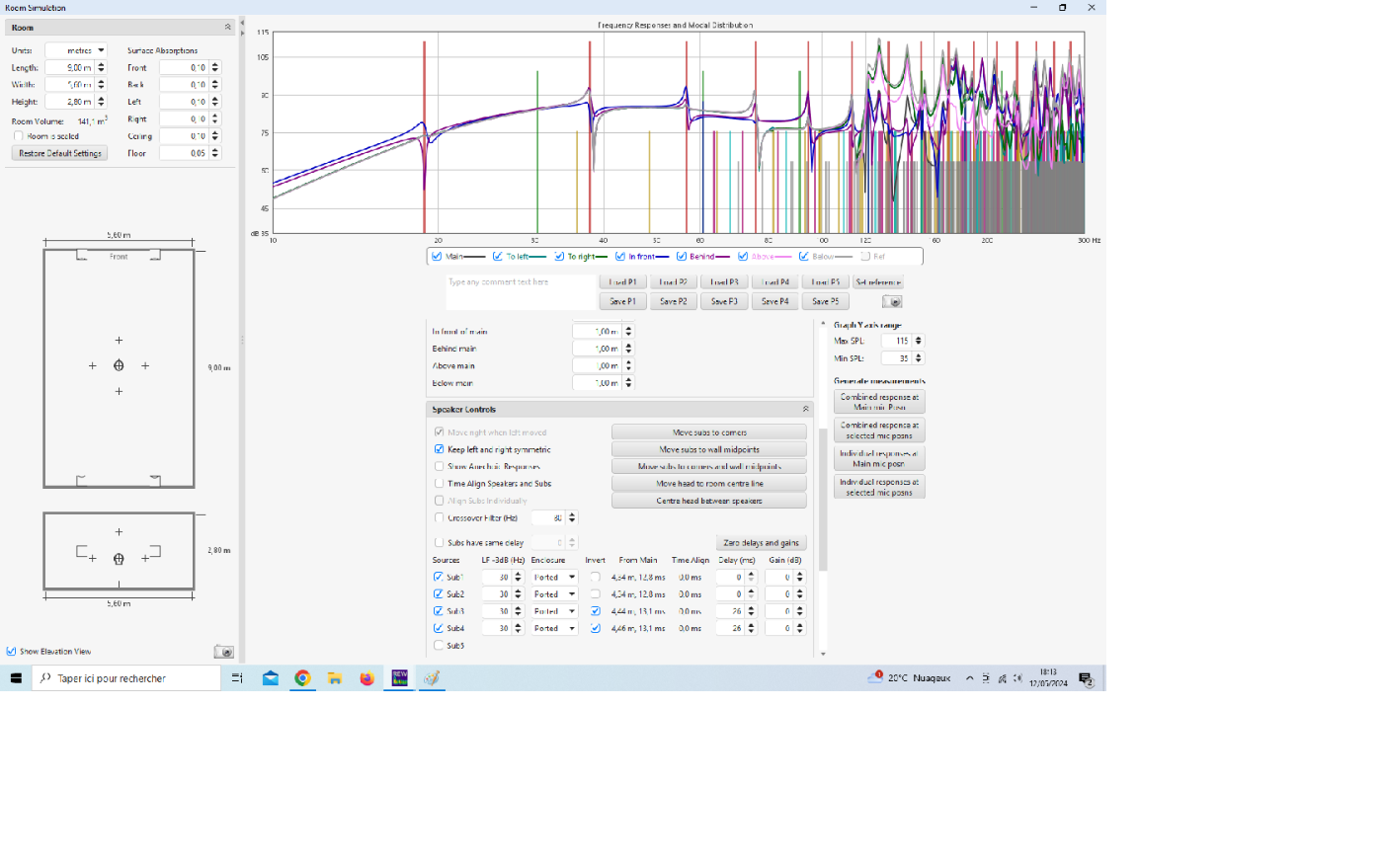Step the Sub3 Delay value
Viewport: 1383px width, 864px height.
(x=751, y=611)
